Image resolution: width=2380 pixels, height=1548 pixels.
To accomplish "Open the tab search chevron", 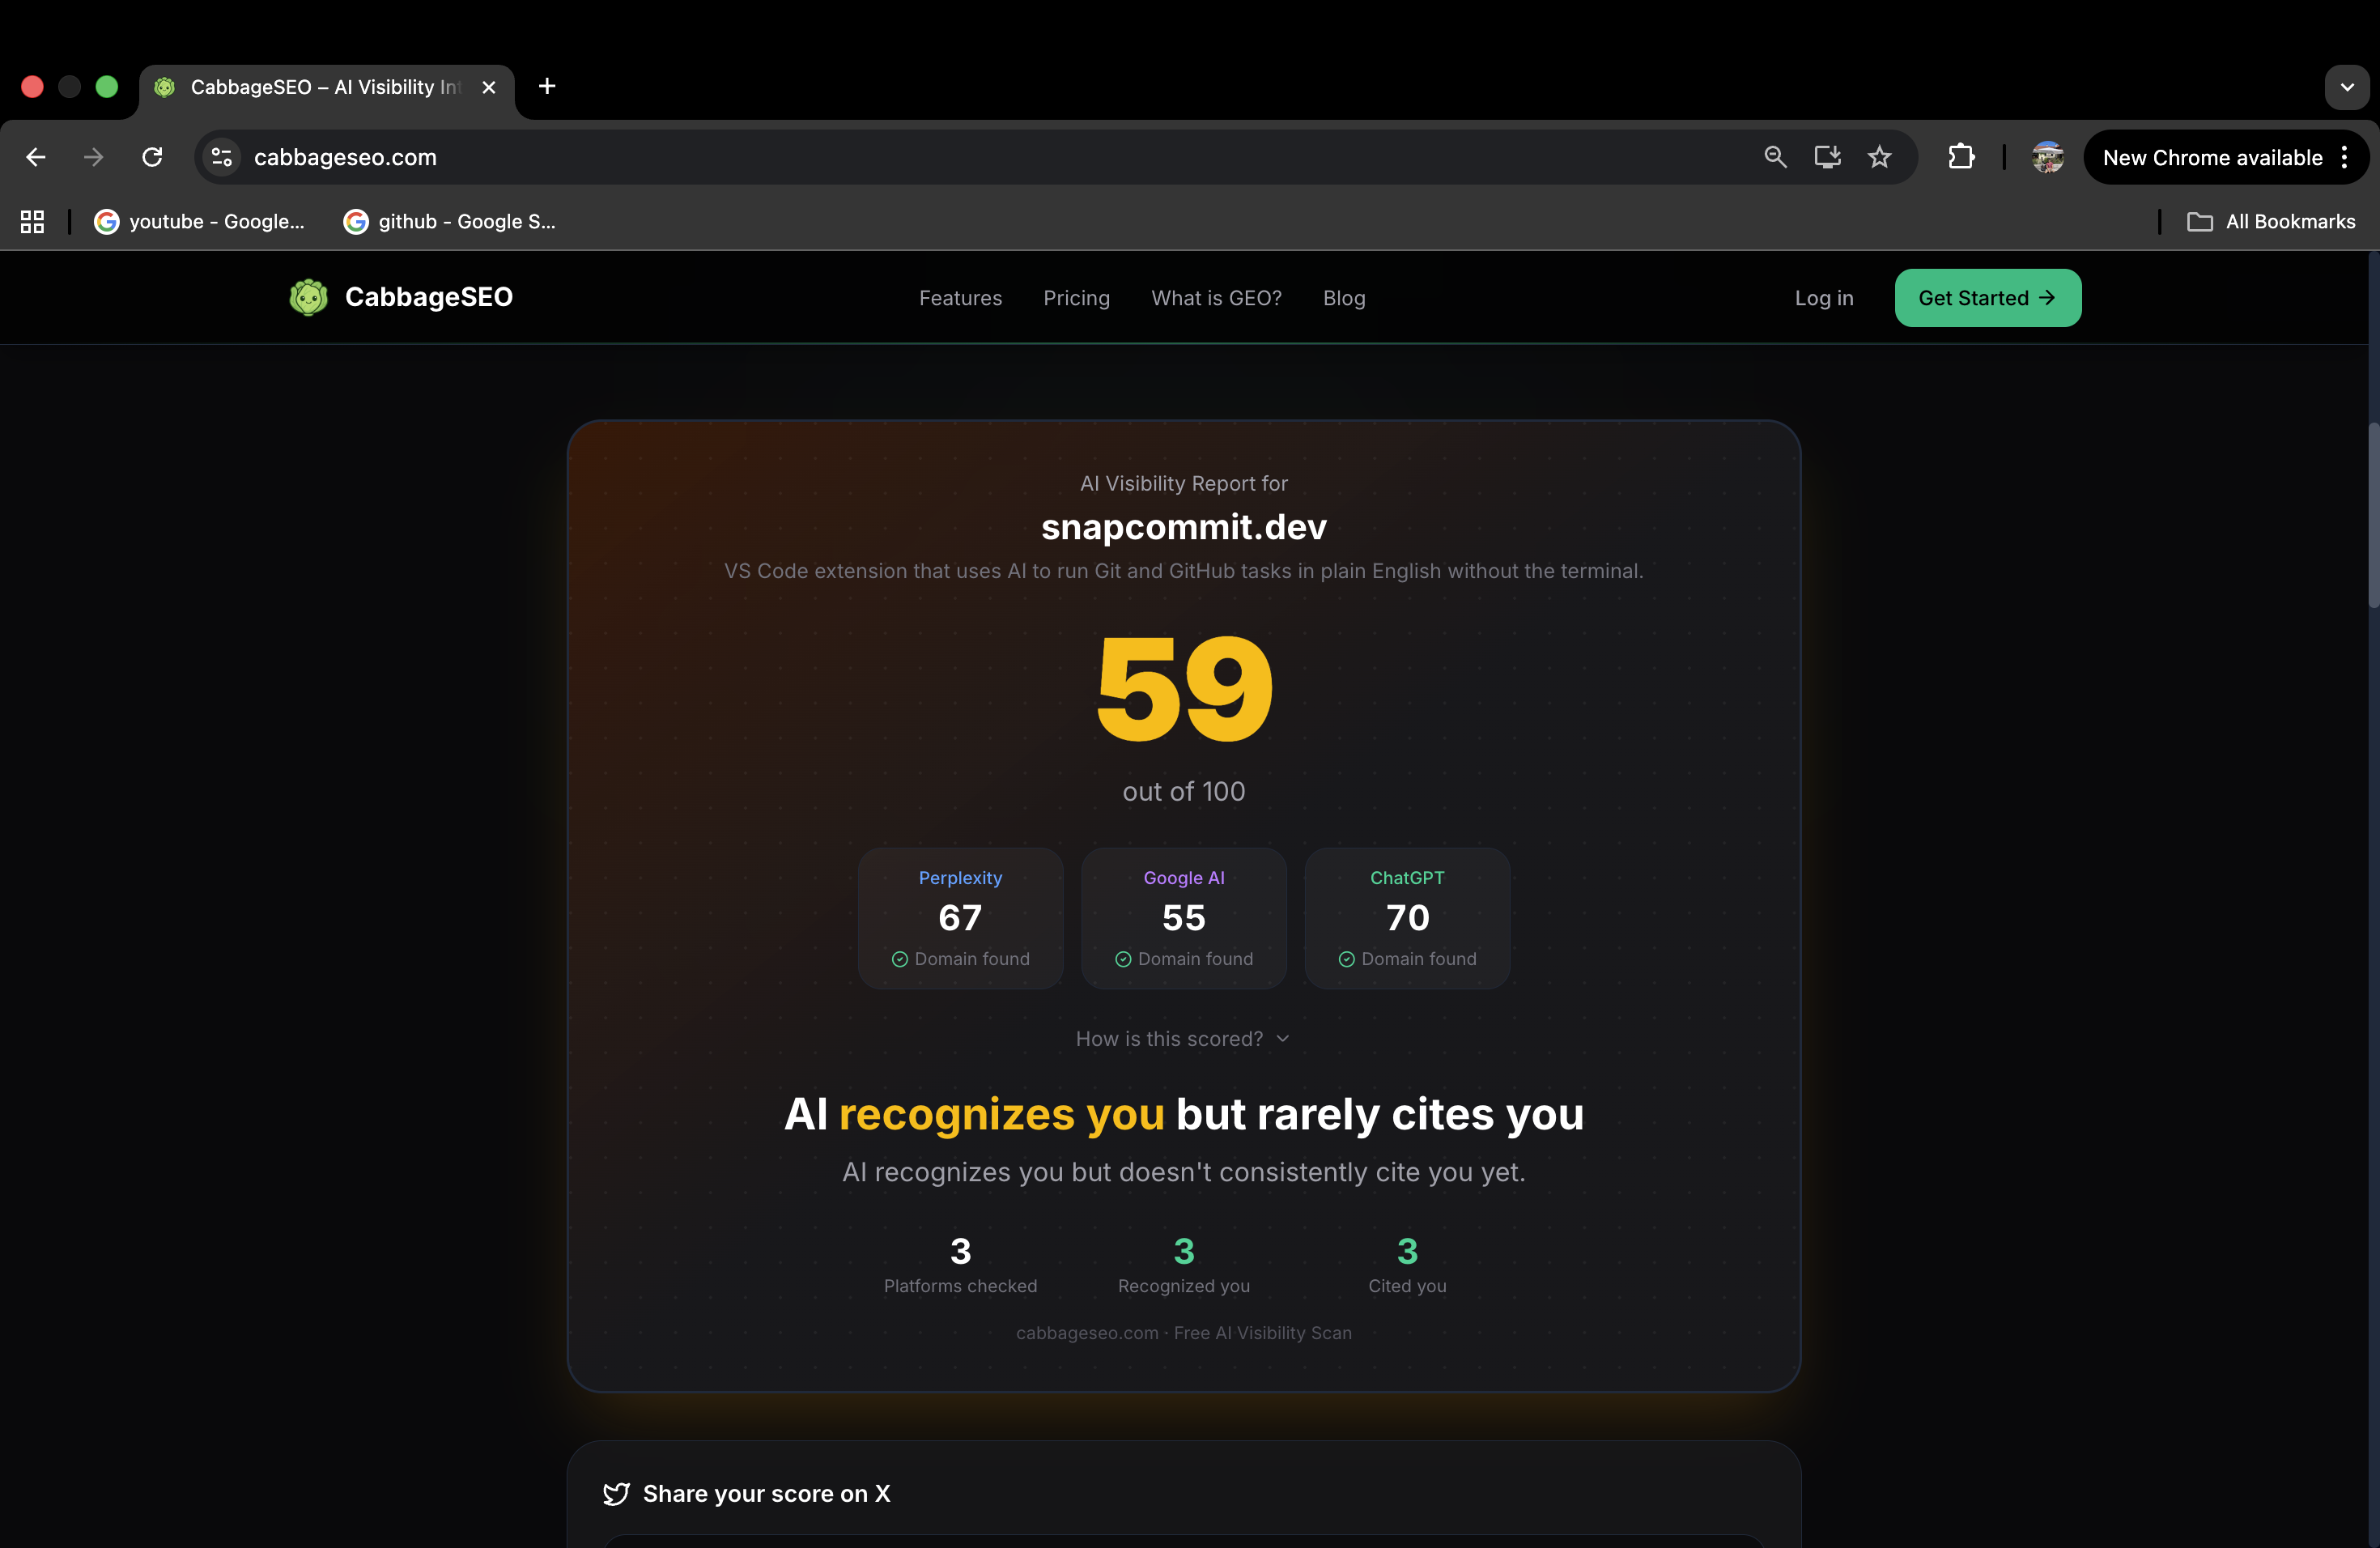I will 2347,87.
